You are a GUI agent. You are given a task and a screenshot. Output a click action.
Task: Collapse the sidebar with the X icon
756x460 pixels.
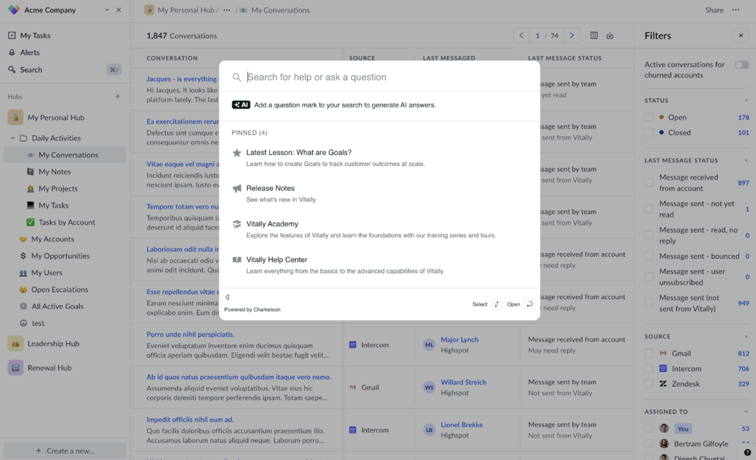click(x=119, y=10)
